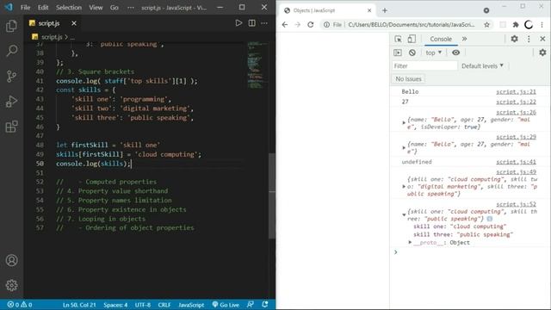Click the No Issues button
This screenshot has height=310, width=551.
point(408,79)
